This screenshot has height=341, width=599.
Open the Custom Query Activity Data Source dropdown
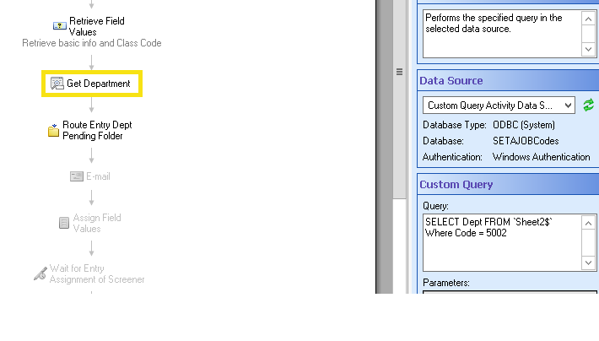499,106
